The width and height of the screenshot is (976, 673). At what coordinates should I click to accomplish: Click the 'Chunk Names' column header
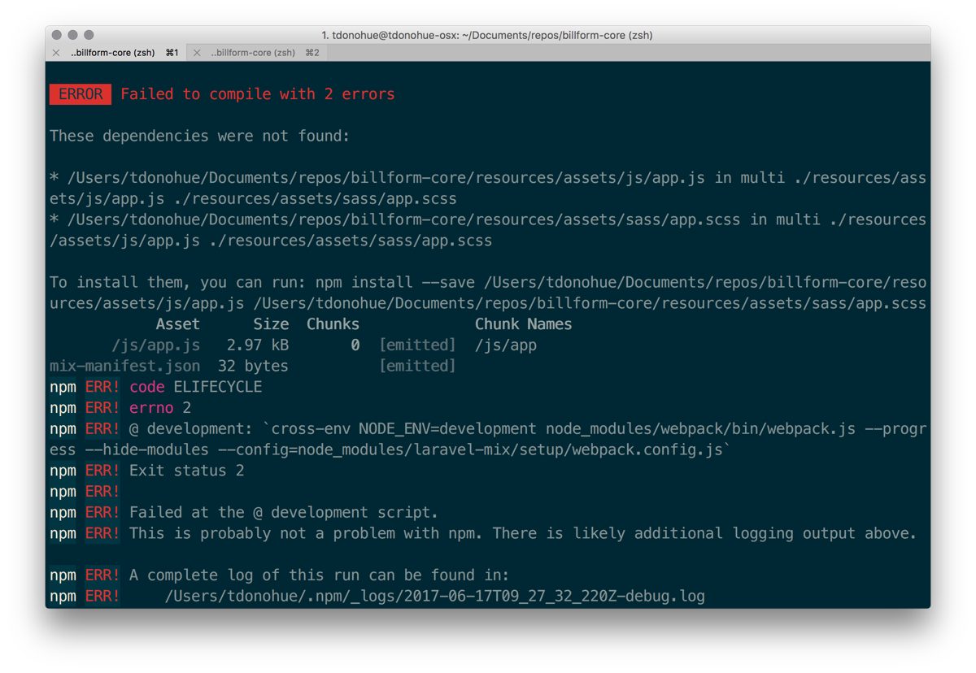[x=523, y=324]
